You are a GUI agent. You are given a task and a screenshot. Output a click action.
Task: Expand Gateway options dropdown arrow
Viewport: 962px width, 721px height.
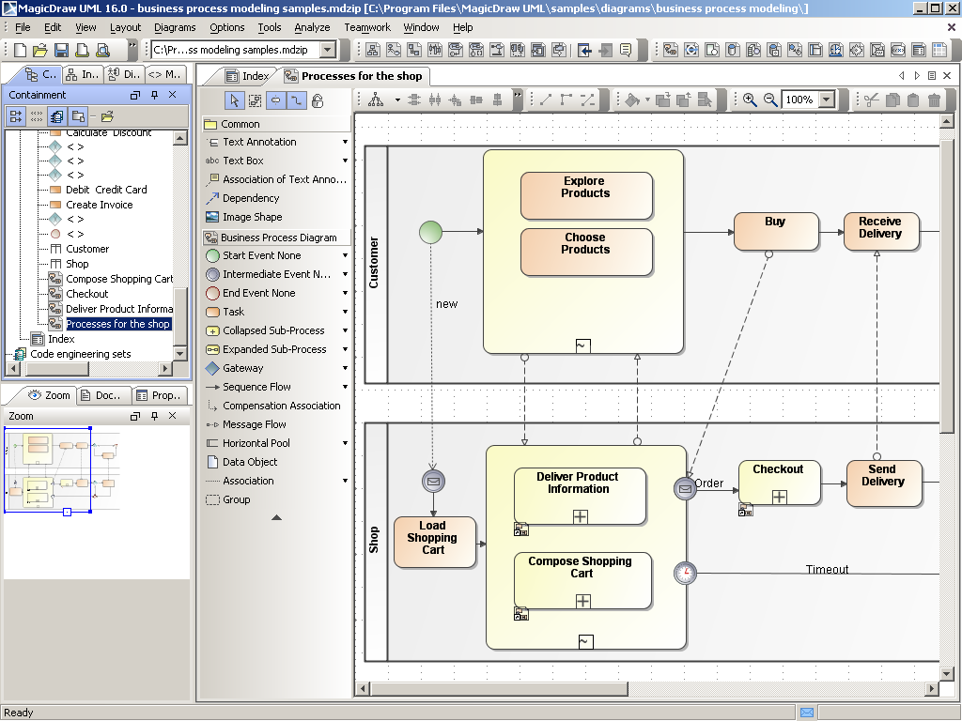[x=345, y=368]
